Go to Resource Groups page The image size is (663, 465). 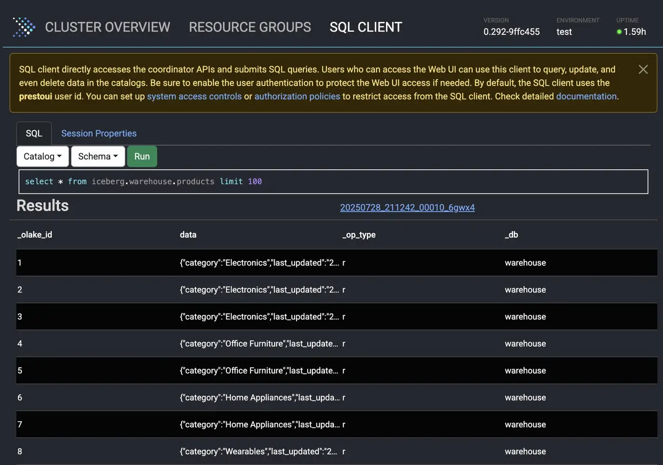250,27
